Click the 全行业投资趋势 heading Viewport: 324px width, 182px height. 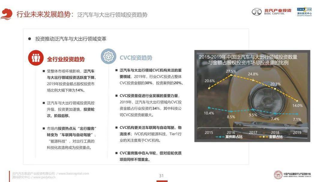[x=66, y=59]
